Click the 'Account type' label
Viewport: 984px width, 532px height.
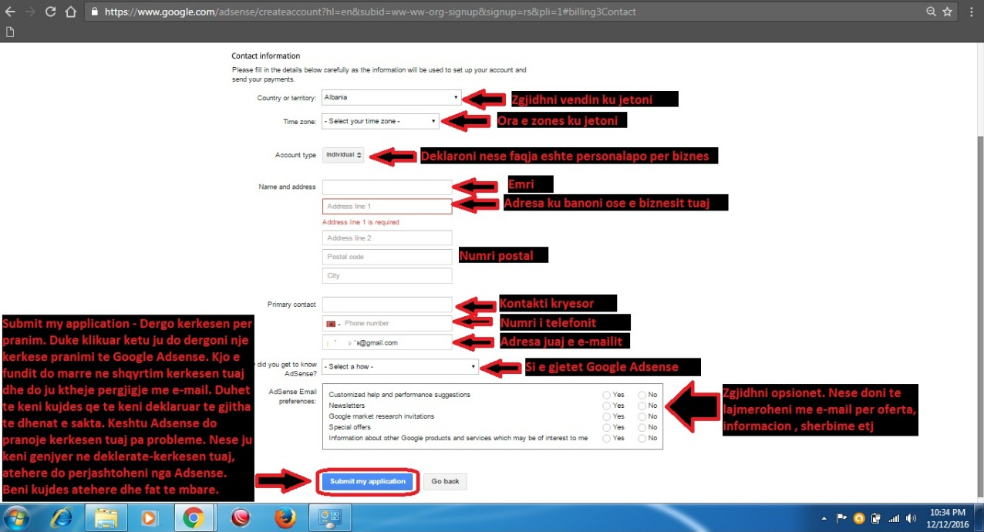pos(296,155)
